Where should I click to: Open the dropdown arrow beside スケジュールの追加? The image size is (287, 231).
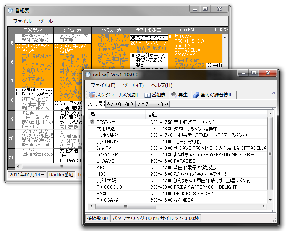[x=141, y=95]
